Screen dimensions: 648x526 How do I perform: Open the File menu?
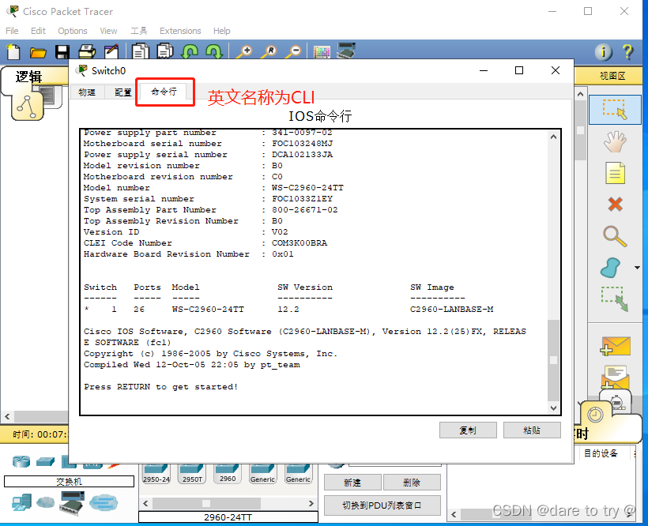click(12, 31)
